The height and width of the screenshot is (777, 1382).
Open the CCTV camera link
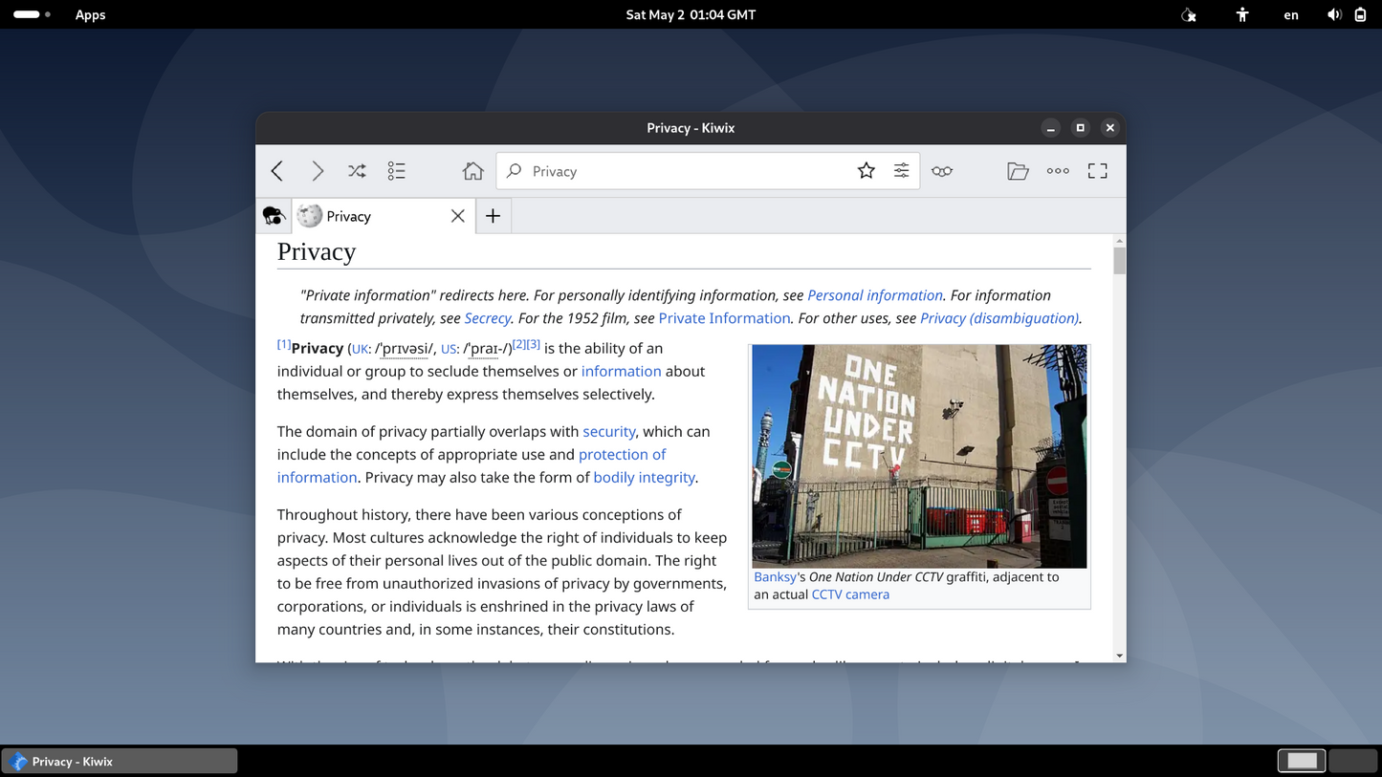(x=850, y=594)
